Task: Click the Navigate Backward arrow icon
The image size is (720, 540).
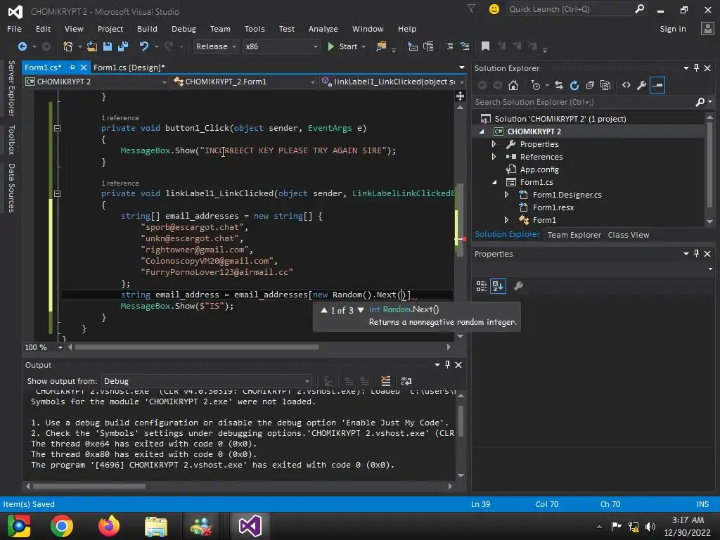Action: point(22,46)
